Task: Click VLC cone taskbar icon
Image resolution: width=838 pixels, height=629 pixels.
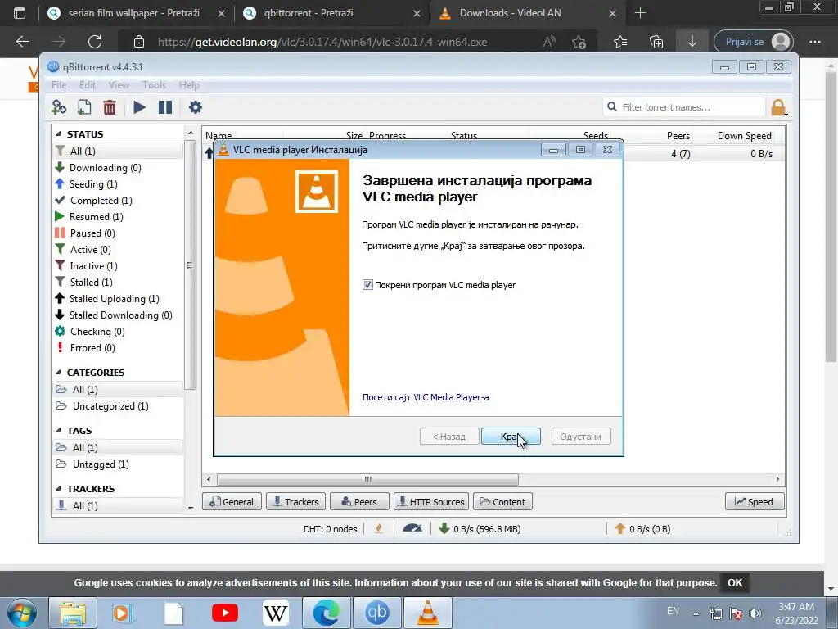Action: [427, 613]
